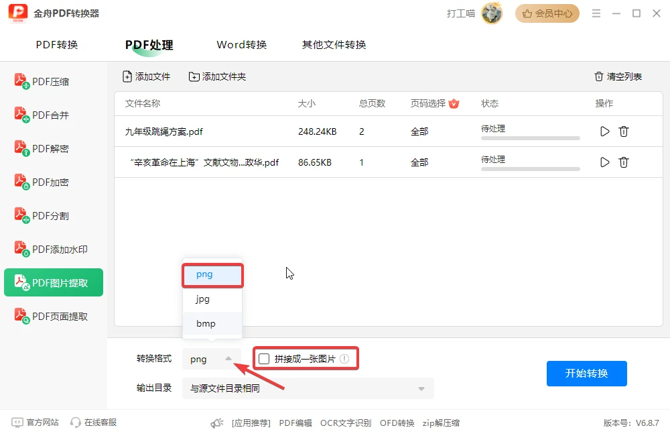The image size is (670, 436).
Task: Open the 会员中心 member center
Action: coord(547,13)
